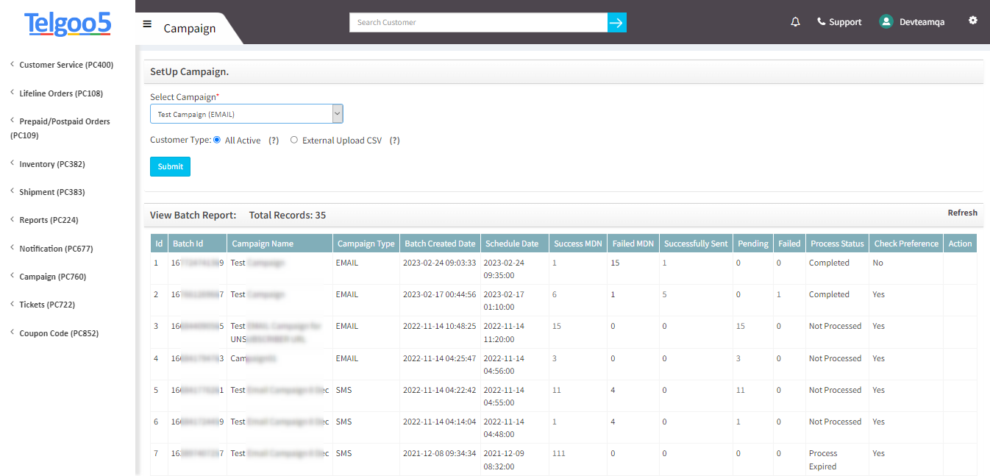Screen dimensions: 990x476
Task: Choose External Upload CSV customer type
Action: (x=294, y=140)
